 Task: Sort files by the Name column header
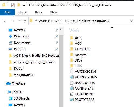point(74,30)
